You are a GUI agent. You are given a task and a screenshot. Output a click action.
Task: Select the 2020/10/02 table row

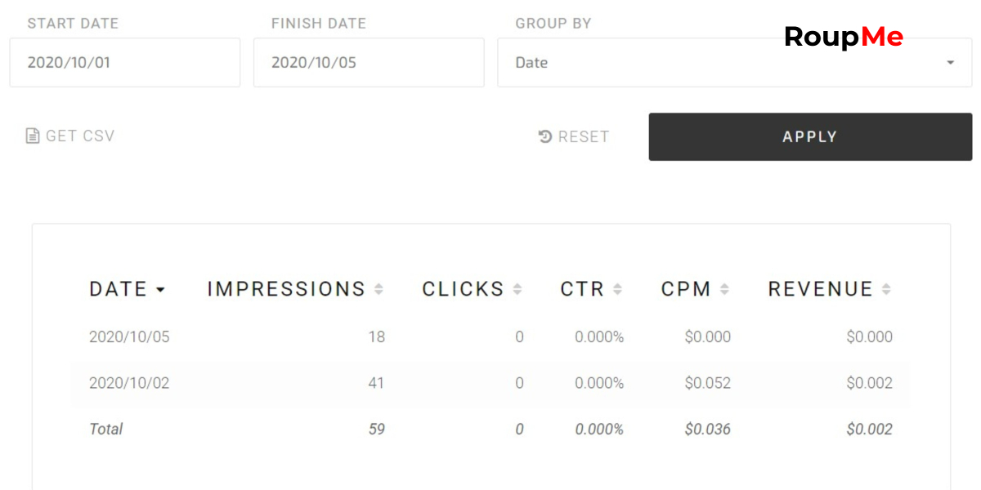pos(490,383)
